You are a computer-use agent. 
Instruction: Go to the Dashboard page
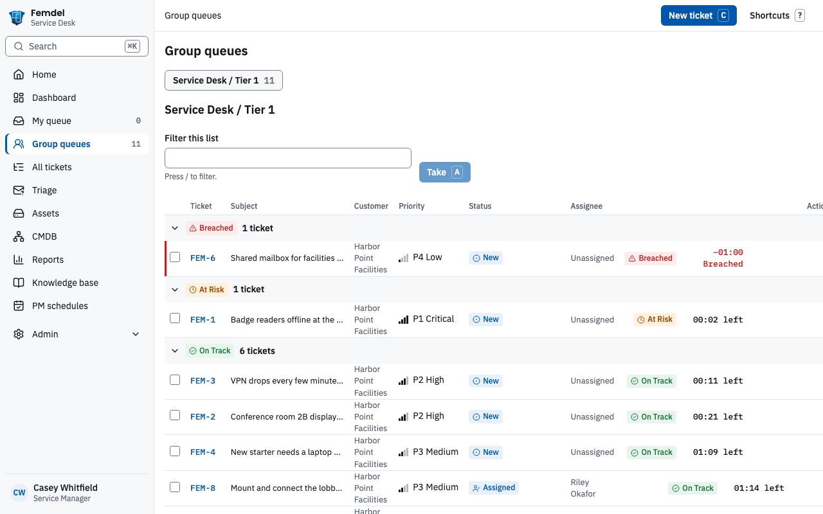77,98
